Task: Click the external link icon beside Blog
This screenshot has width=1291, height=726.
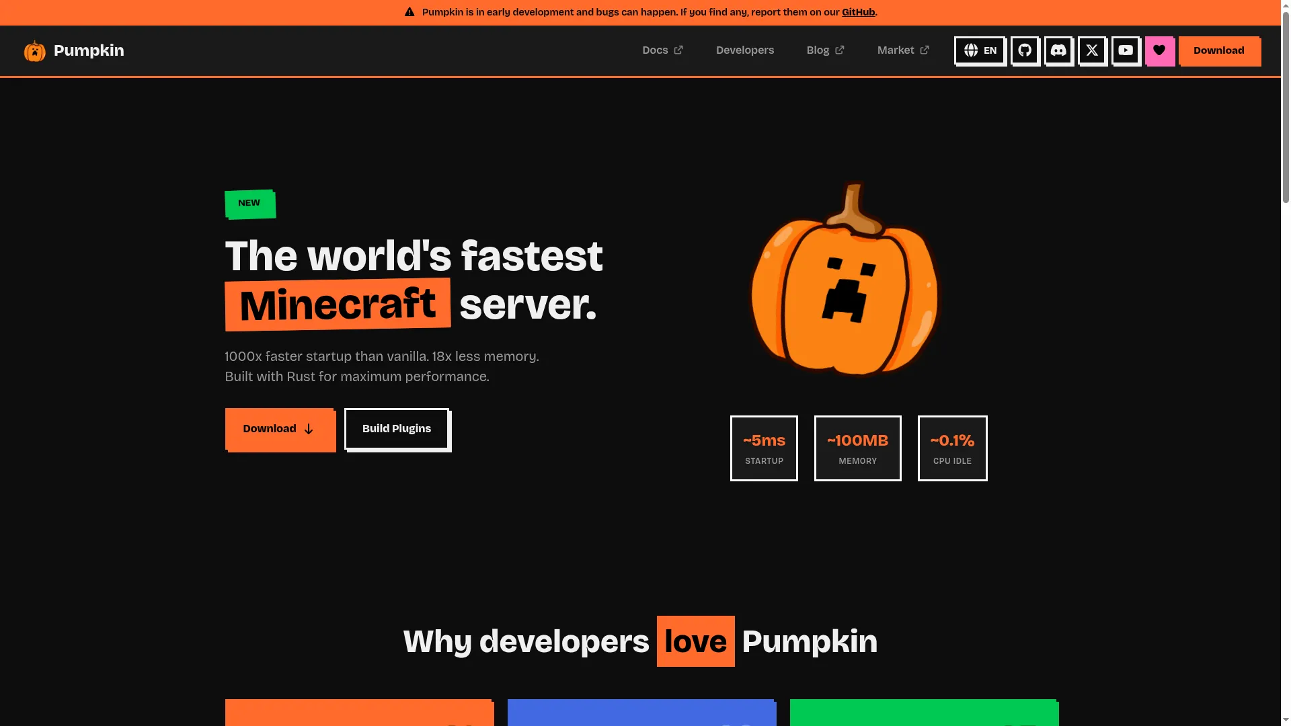Action: (840, 50)
